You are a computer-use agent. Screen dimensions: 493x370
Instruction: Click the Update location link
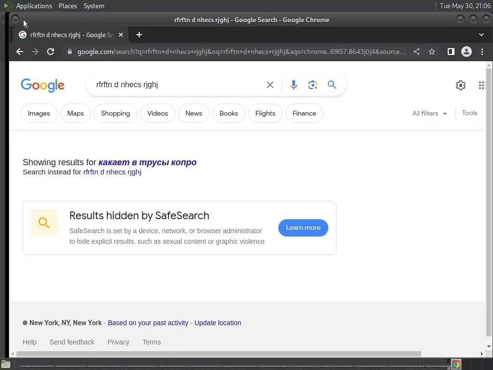tap(218, 323)
